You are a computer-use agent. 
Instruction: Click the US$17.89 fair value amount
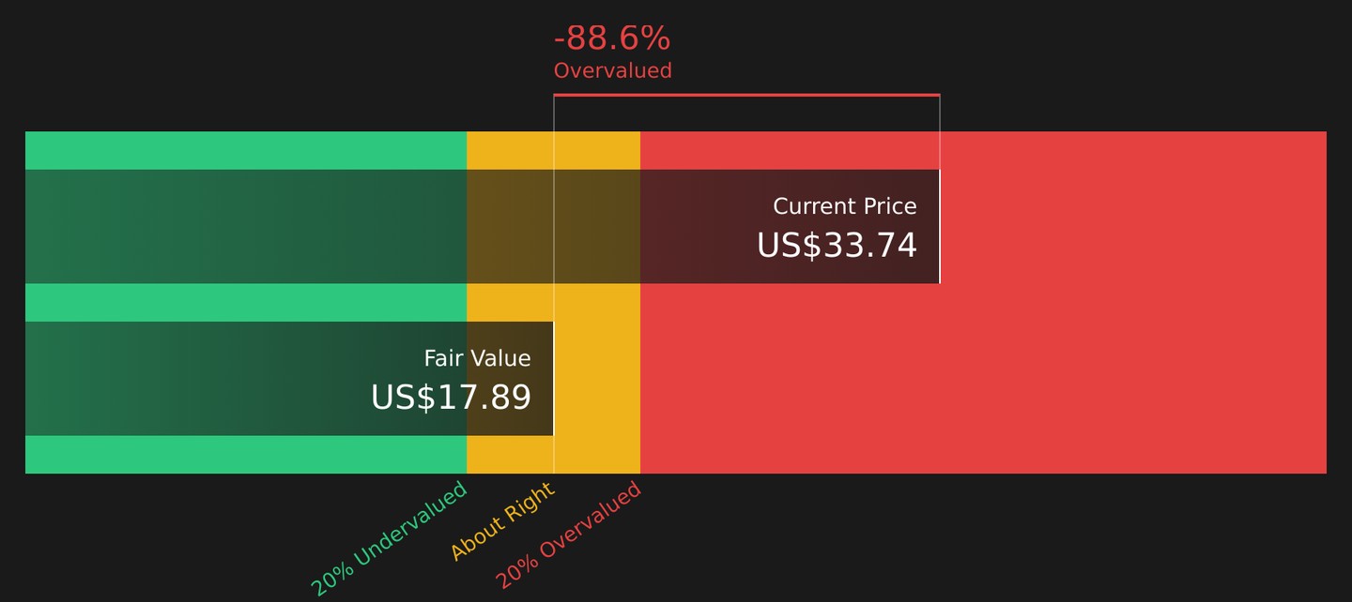tap(451, 398)
